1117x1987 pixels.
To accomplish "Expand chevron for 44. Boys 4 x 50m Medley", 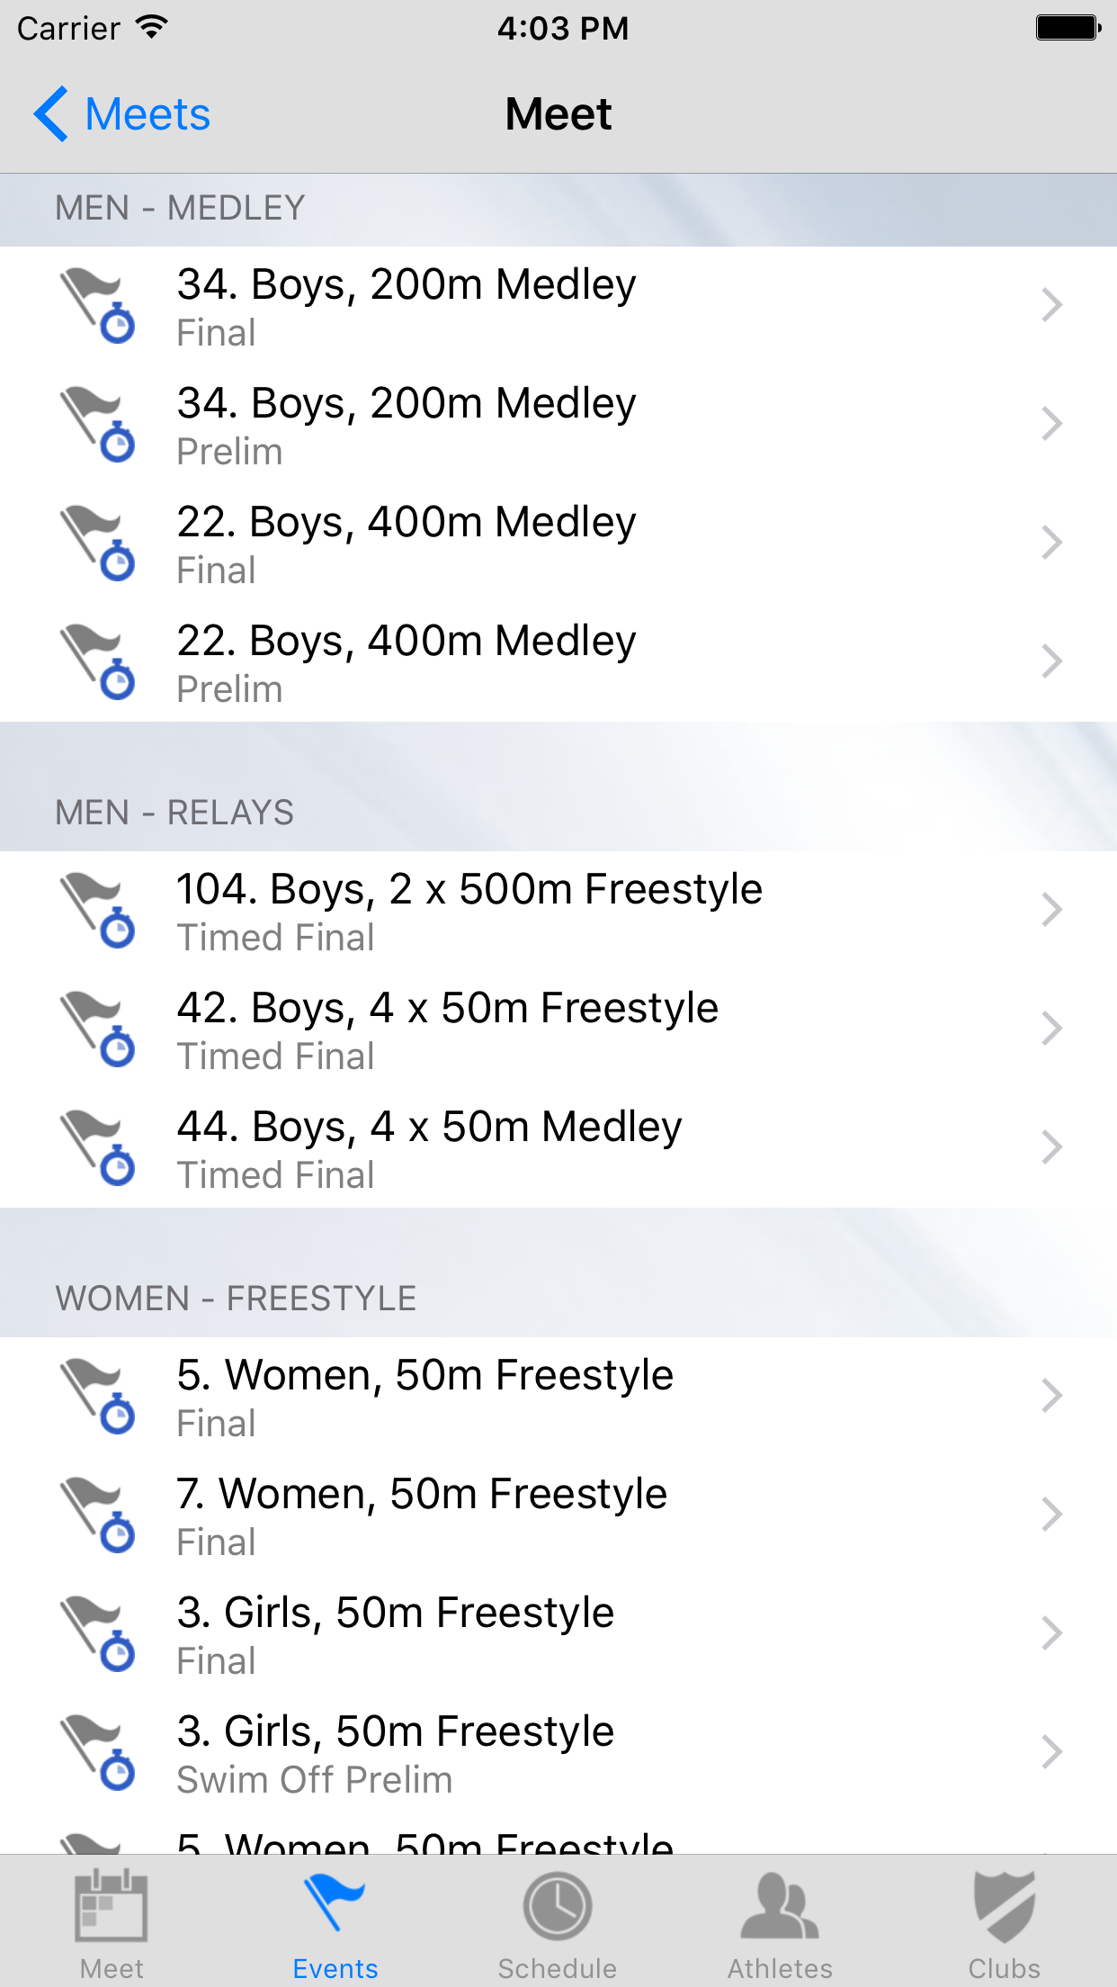I will click(x=1051, y=1147).
